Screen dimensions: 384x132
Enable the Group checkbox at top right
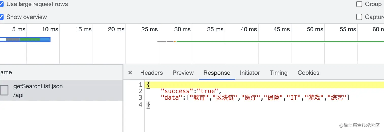click(x=359, y=4)
